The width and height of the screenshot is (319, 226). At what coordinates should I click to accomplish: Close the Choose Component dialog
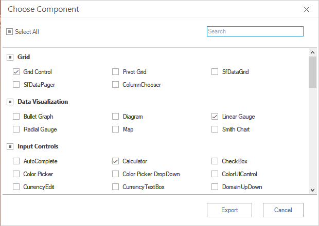pyautogui.click(x=307, y=9)
